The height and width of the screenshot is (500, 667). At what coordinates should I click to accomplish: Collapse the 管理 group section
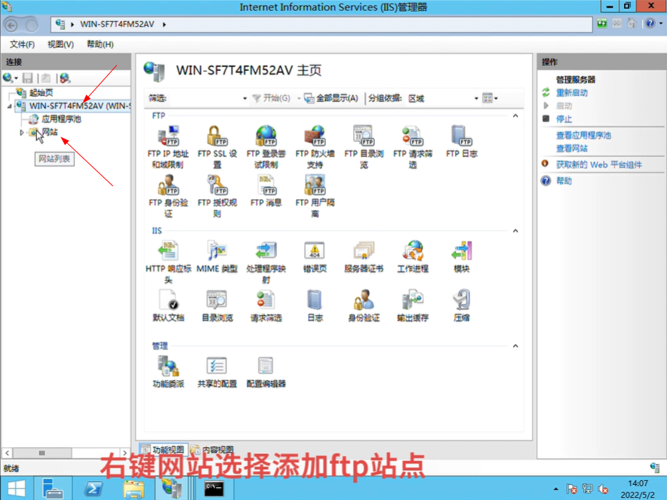pyautogui.click(x=515, y=346)
